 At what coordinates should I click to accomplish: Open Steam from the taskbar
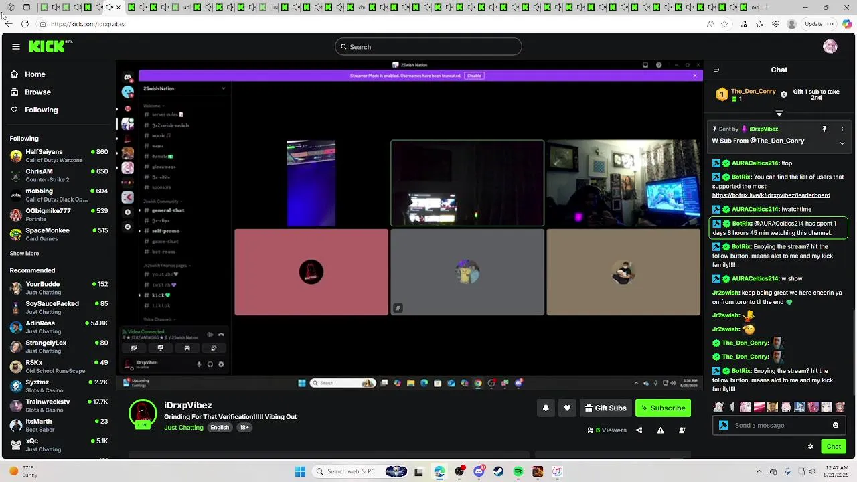(x=499, y=471)
